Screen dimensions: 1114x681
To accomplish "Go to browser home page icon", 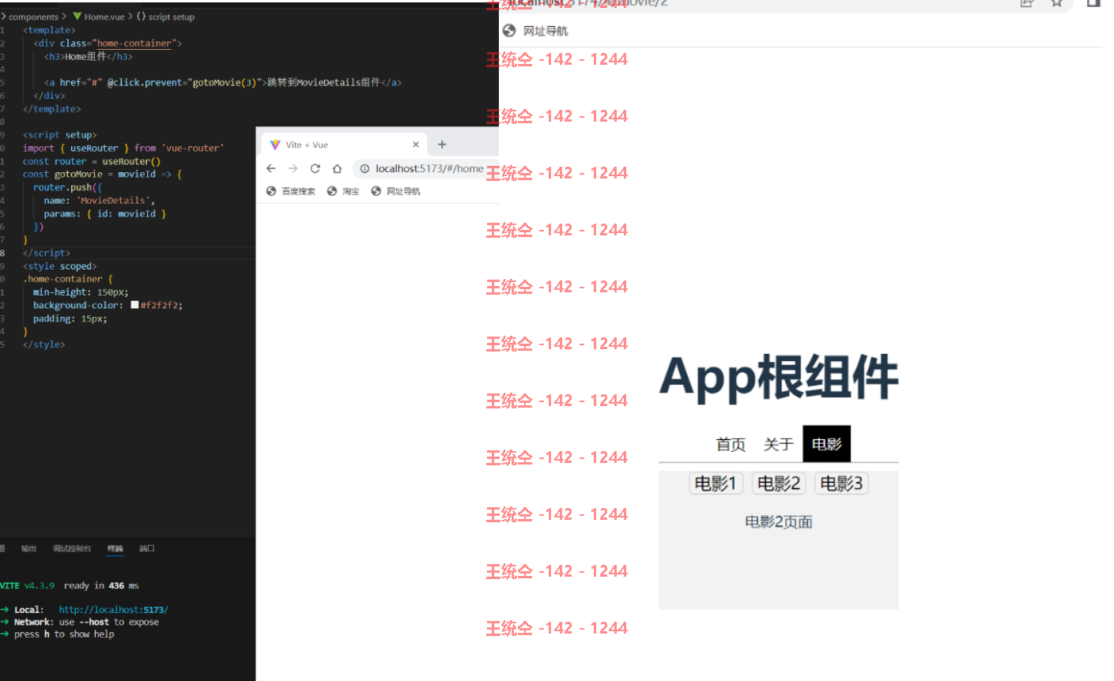I will (x=337, y=168).
